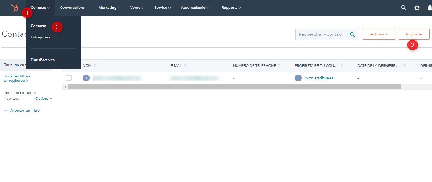Select Flux d'activité in the dropdown menu
This screenshot has width=432, height=182.
pos(43,60)
